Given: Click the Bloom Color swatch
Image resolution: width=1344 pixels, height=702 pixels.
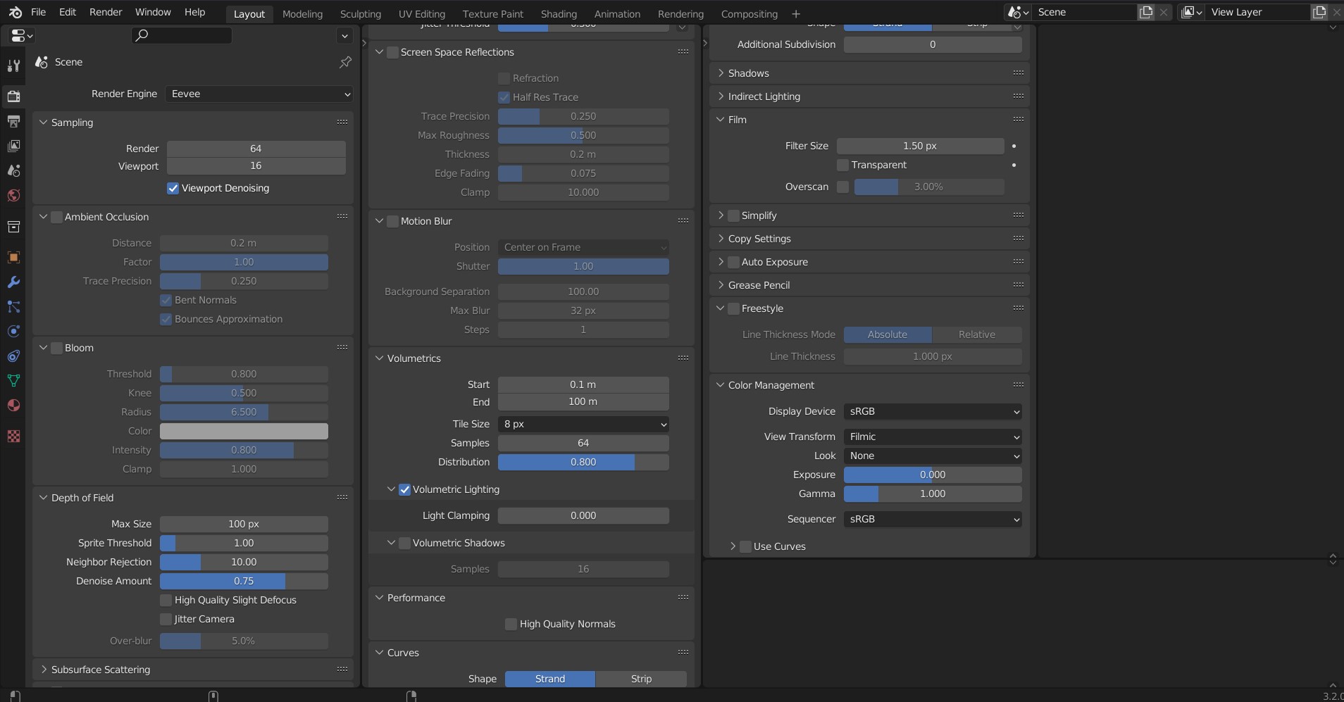Looking at the screenshot, I should (244, 431).
